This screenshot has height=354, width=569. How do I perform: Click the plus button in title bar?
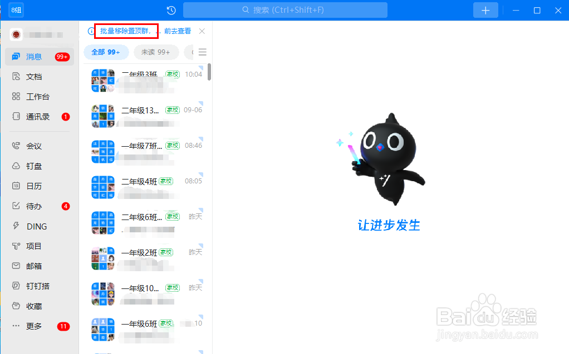[x=485, y=10]
